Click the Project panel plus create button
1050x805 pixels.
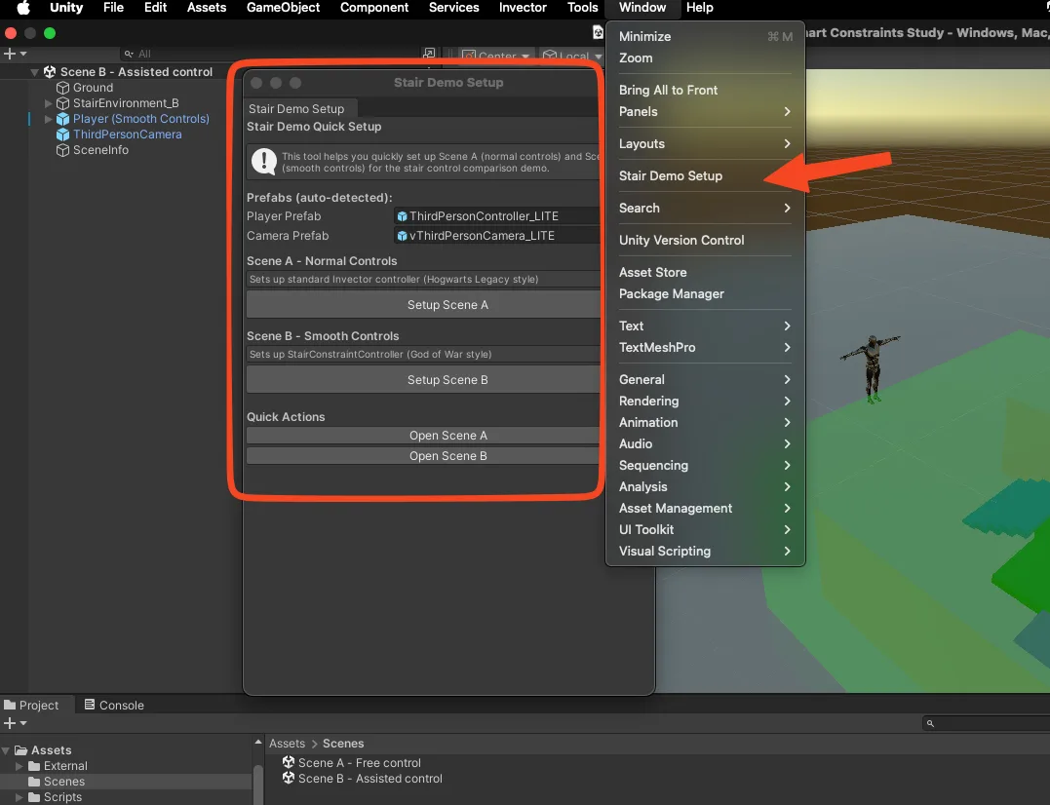pyautogui.click(x=14, y=723)
